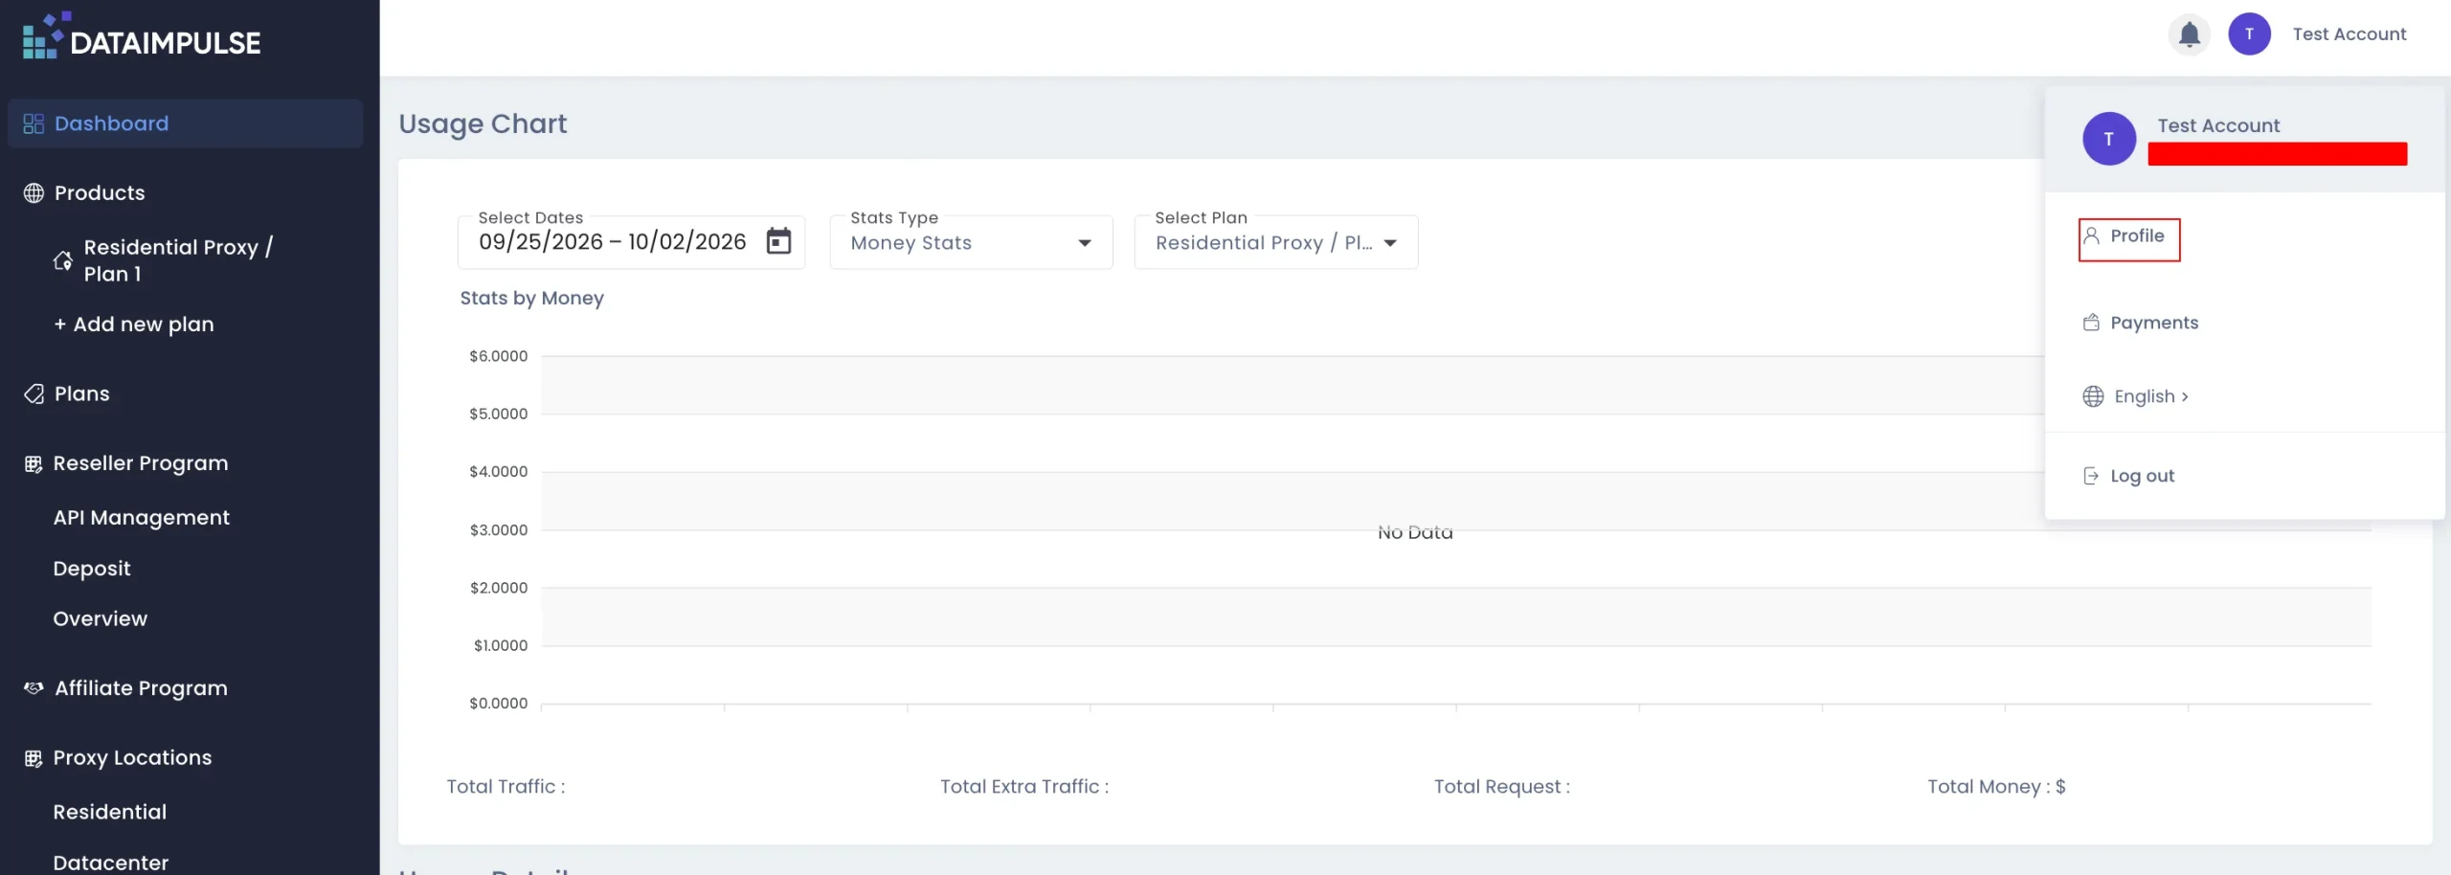Click the language globe icon
The image size is (2451, 875).
pos(2093,396)
